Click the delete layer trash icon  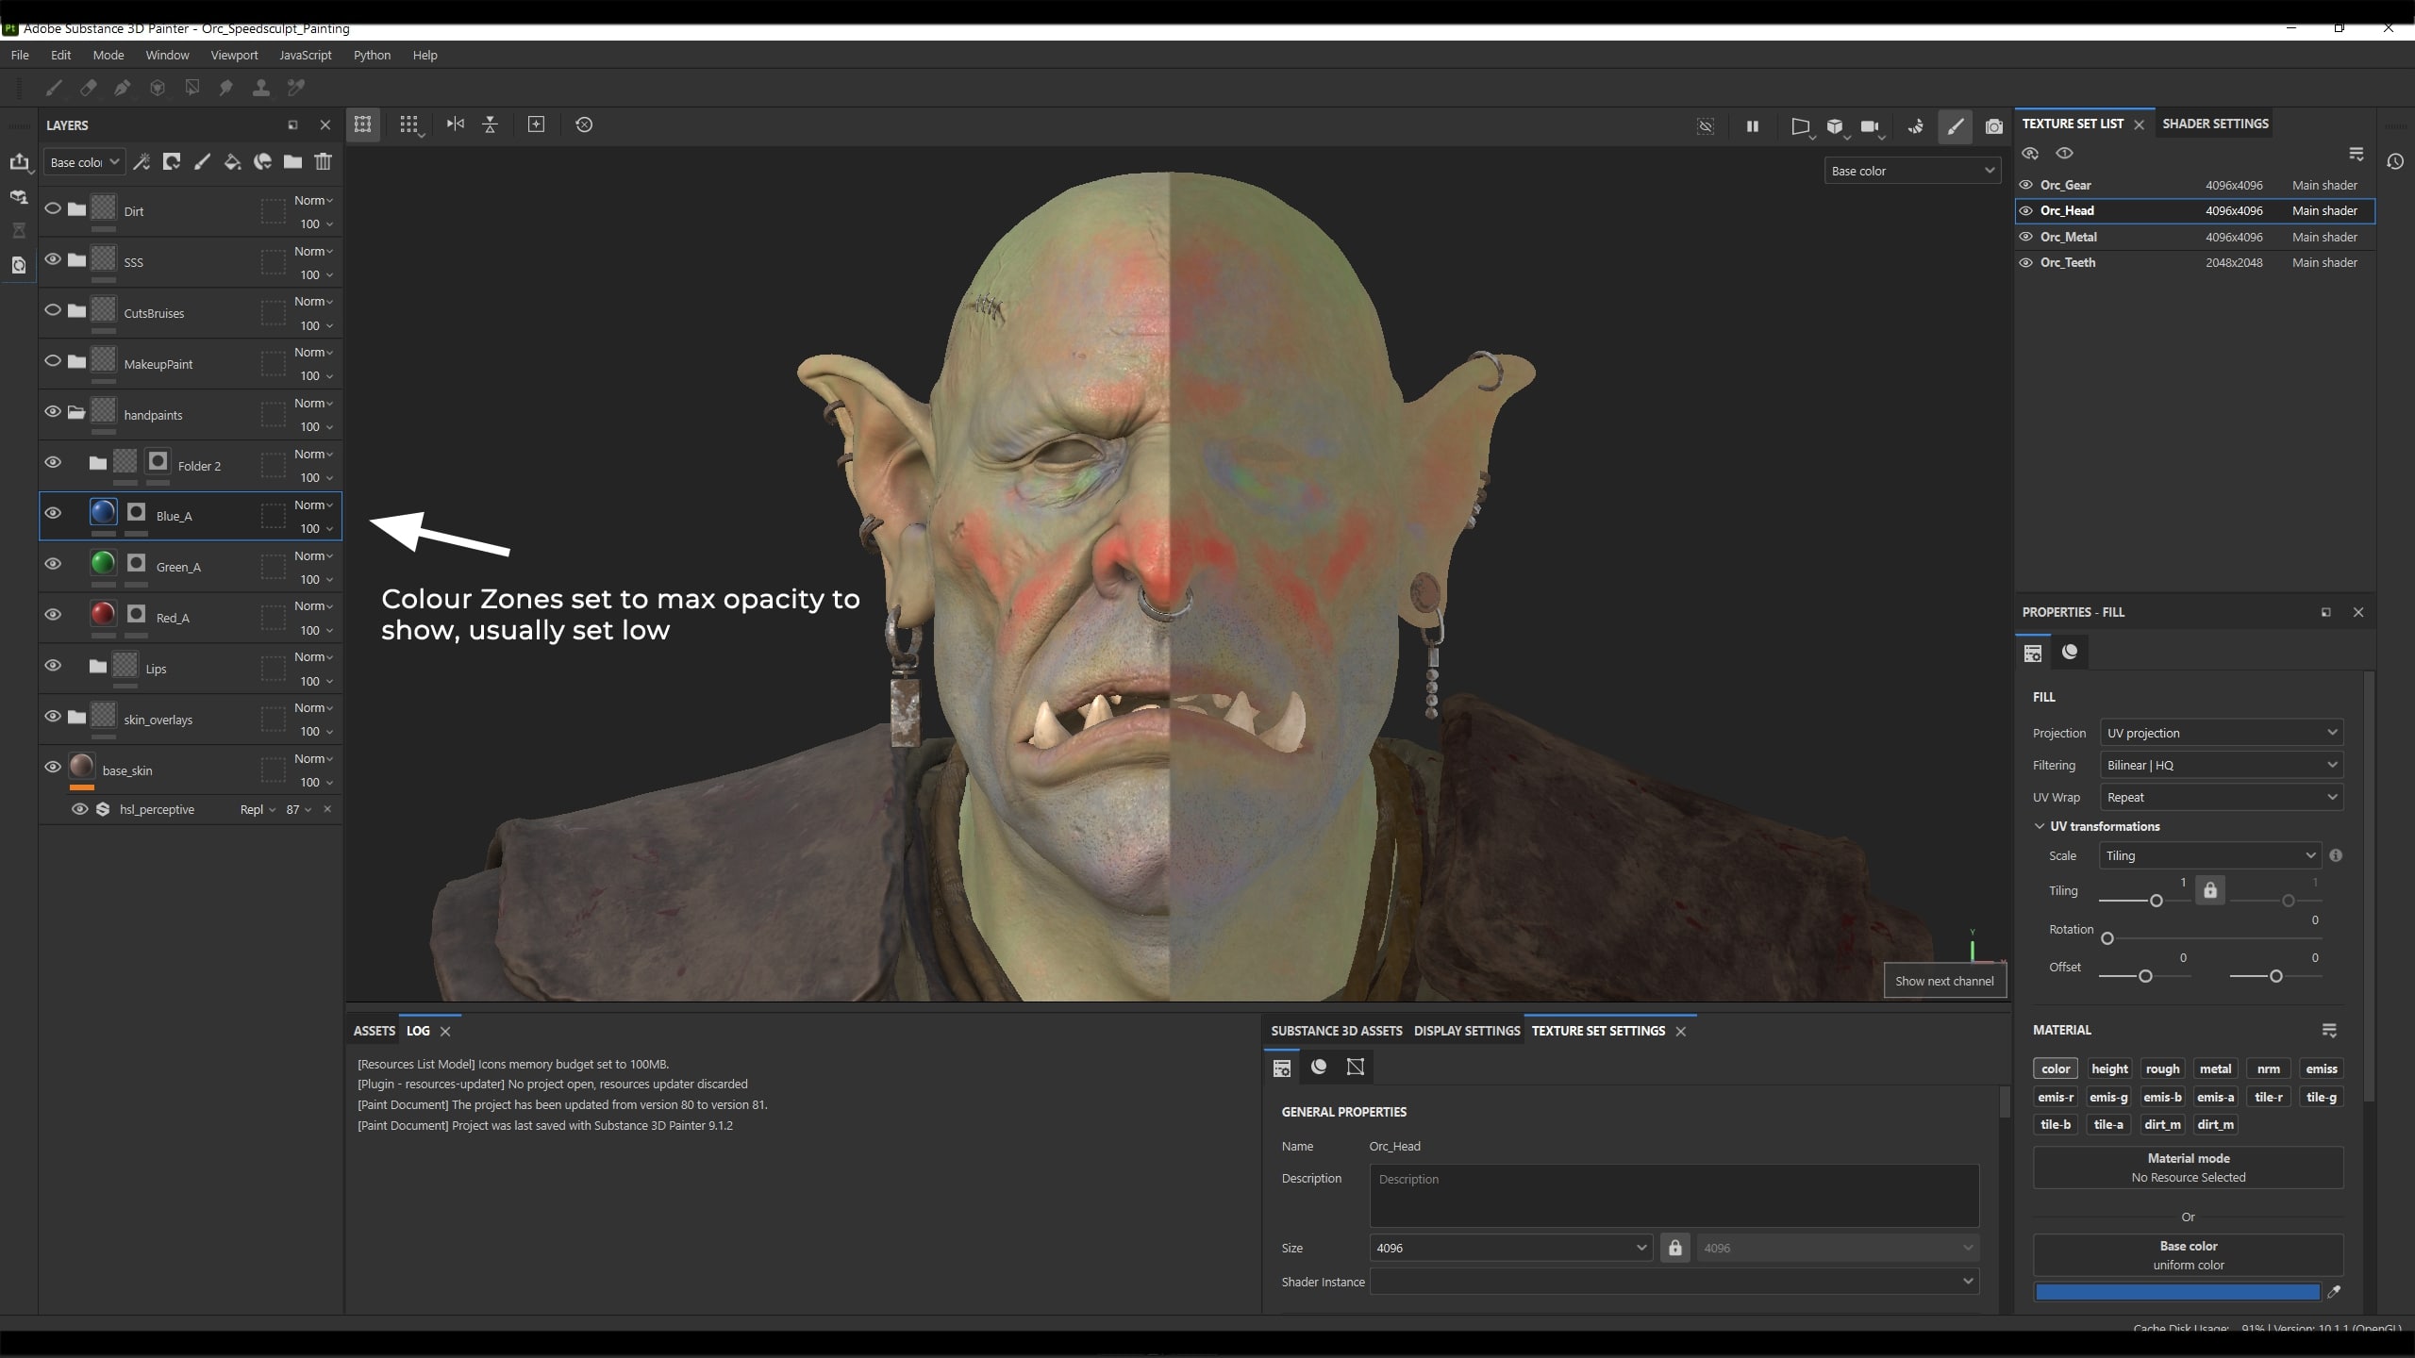point(324,162)
